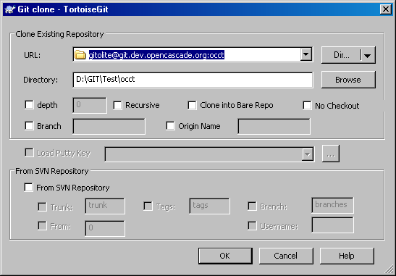The width and height of the screenshot is (396, 276).
Task: Toggle the SVN Branch checkbox
Action: point(252,206)
